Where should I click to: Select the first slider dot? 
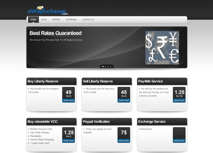pyautogui.click(x=103, y=66)
